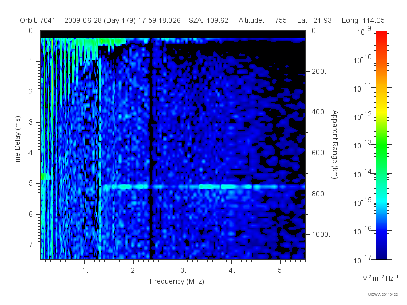Click the frequency axis tick '3.'

[183, 271]
